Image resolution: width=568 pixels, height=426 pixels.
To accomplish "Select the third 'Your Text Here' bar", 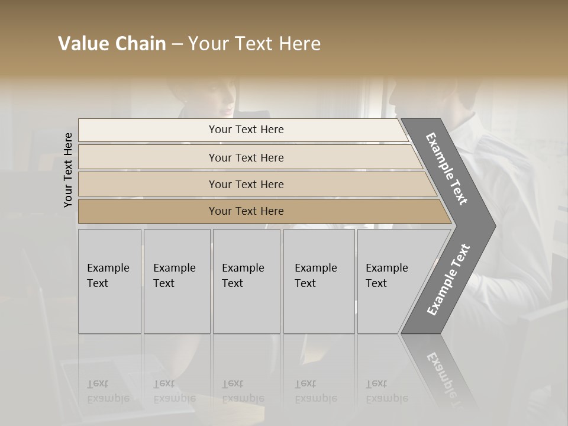I will pos(257,184).
